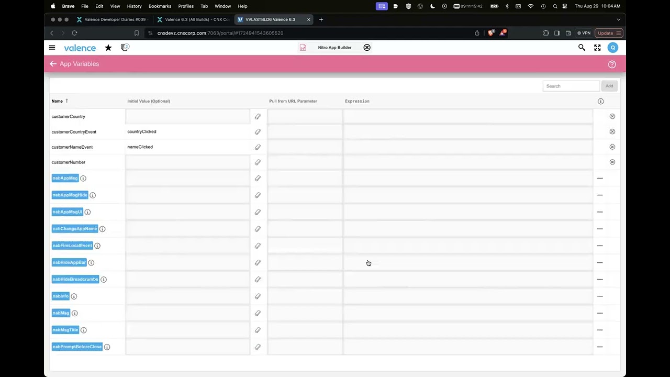Open the user profile avatar
Image resolution: width=670 pixels, height=377 pixels.
point(613,48)
